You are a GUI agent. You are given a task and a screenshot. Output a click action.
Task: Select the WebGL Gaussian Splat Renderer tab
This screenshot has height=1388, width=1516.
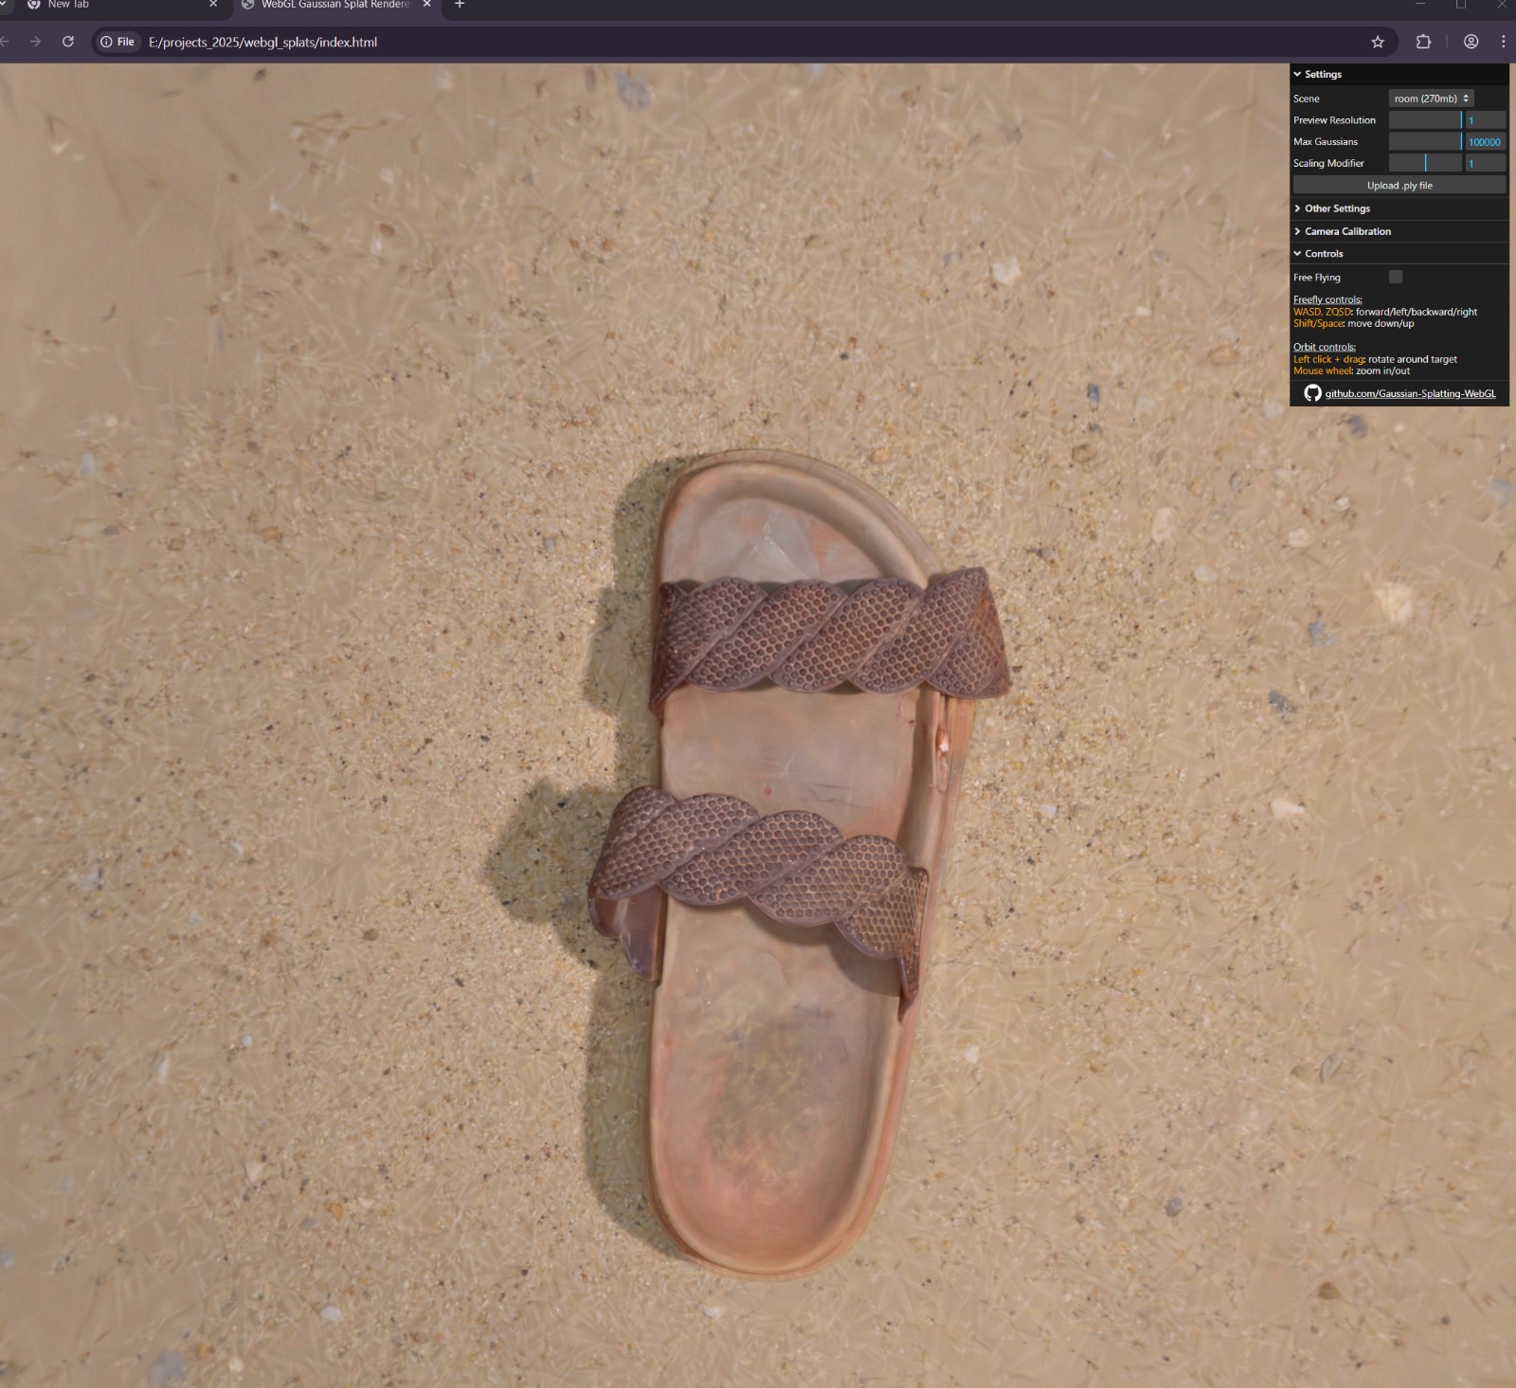[336, 5]
